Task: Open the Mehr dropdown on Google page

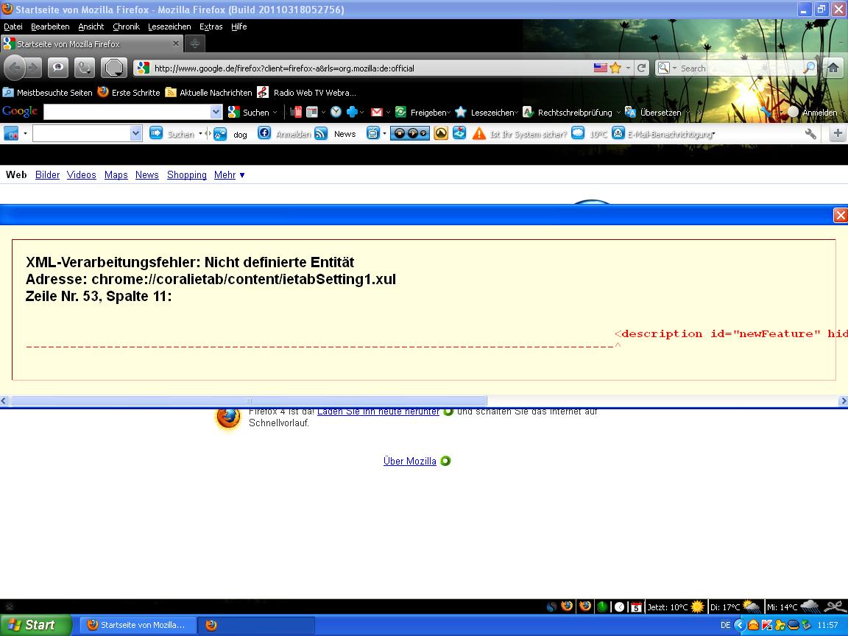Action: point(230,174)
